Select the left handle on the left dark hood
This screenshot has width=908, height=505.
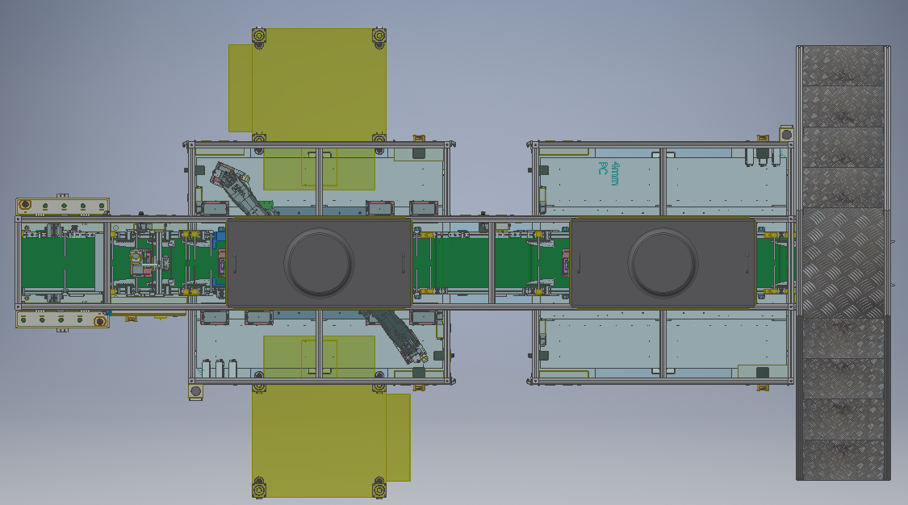pyautogui.click(x=235, y=263)
